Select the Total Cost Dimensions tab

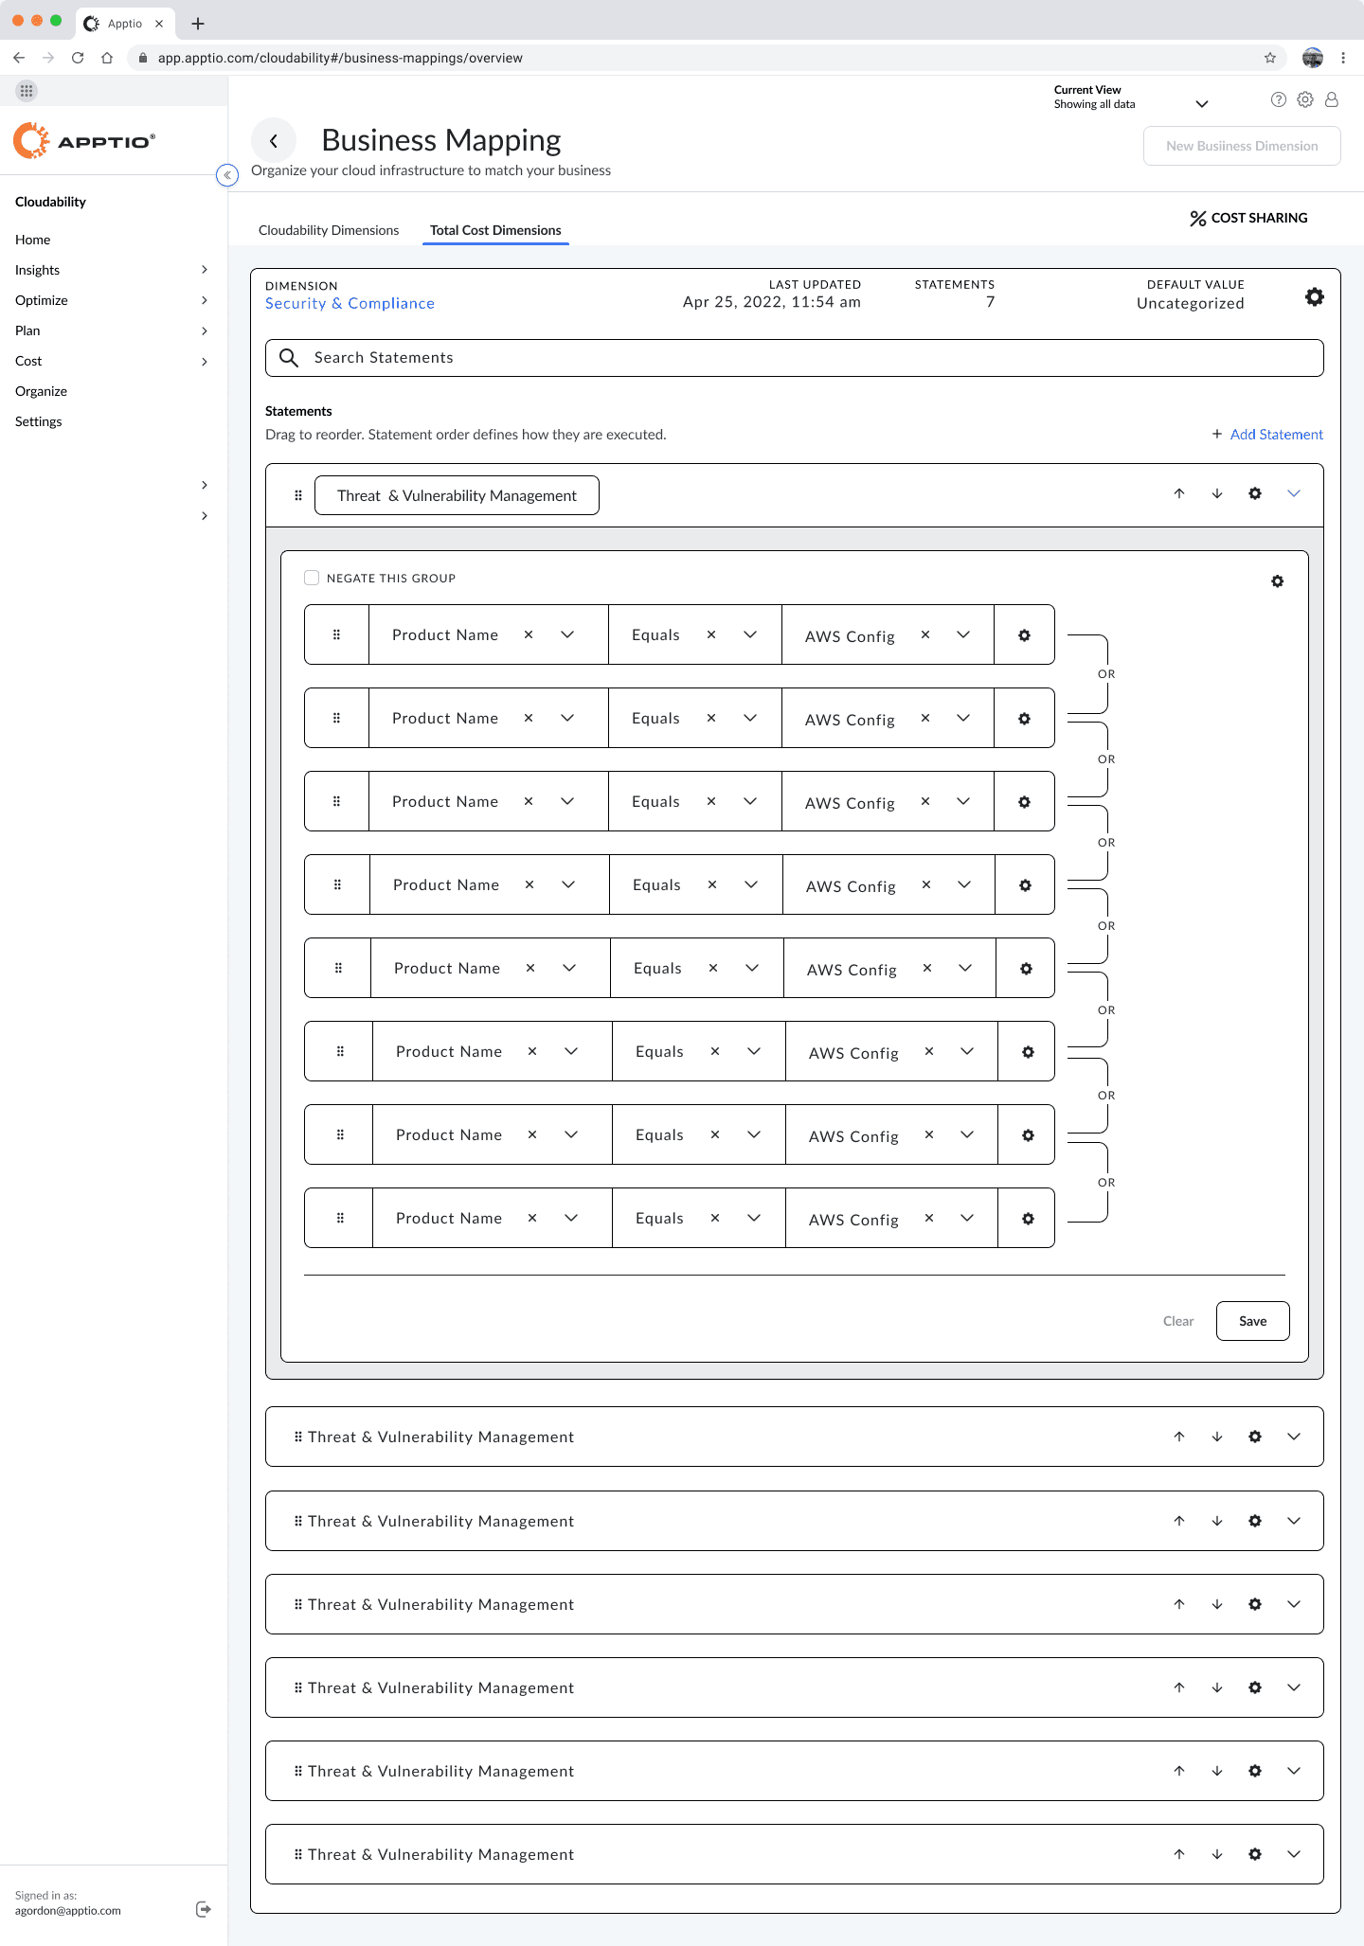(x=495, y=230)
